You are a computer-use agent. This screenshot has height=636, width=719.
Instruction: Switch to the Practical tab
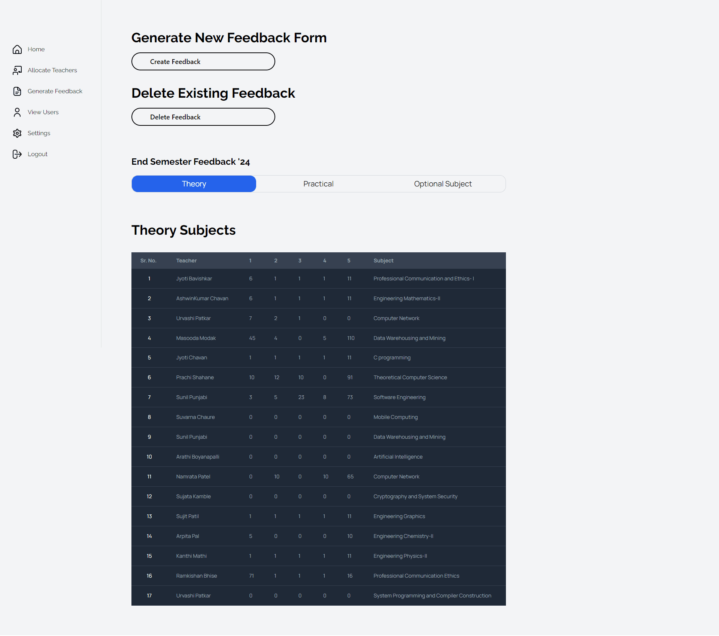point(318,184)
